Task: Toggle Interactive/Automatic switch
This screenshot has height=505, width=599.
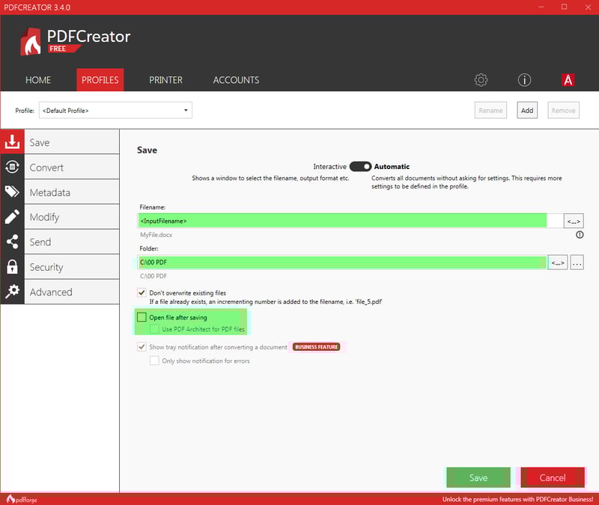Action: 360,166
